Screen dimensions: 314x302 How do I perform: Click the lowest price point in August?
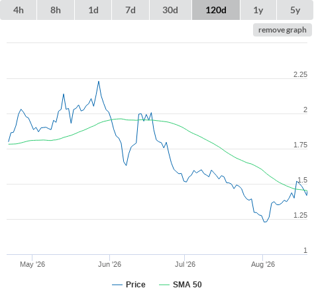265,222
